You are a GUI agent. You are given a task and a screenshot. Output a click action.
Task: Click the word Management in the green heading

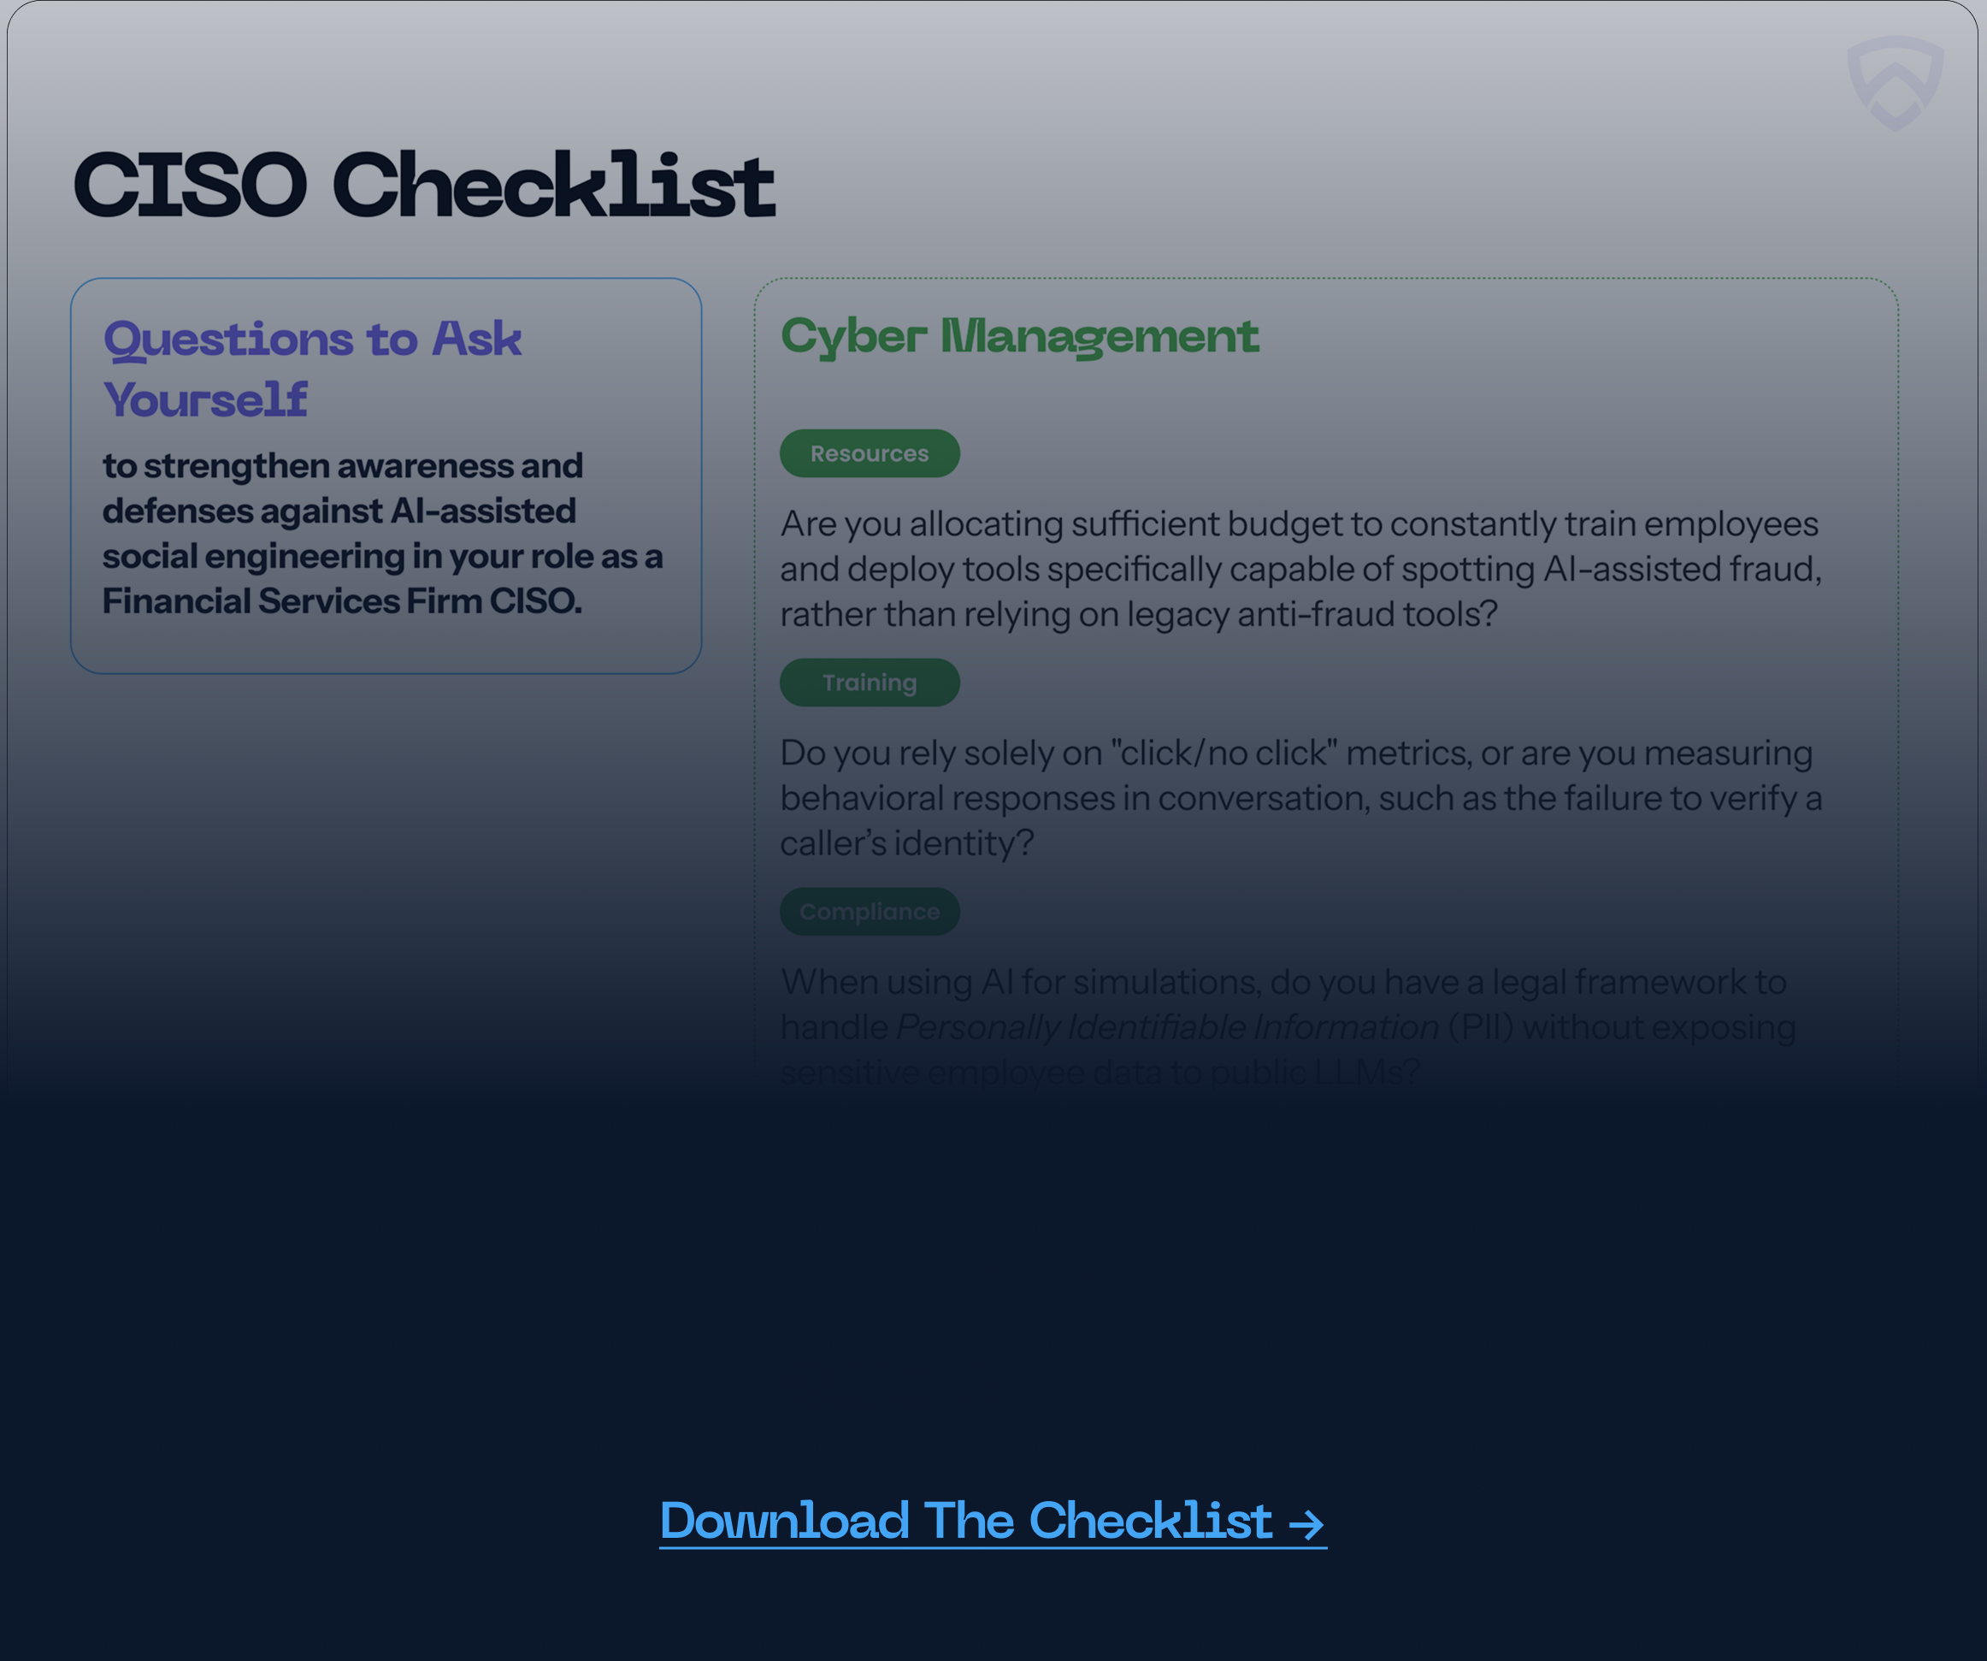point(1099,337)
